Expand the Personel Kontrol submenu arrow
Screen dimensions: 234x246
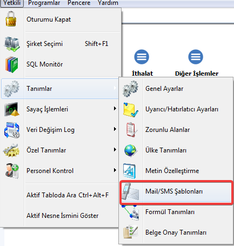115,170
